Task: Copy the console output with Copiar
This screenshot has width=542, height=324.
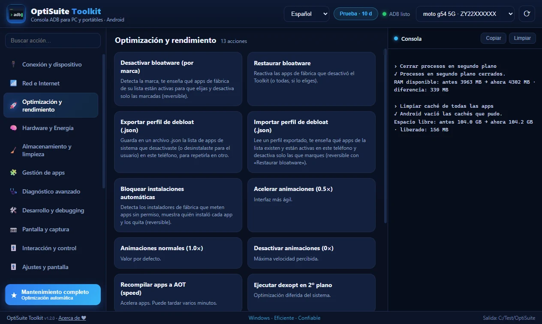Action: pos(494,38)
